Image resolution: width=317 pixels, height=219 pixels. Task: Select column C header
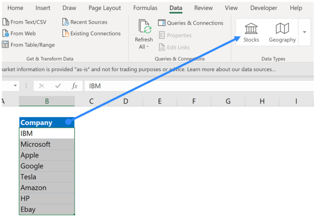point(91,101)
